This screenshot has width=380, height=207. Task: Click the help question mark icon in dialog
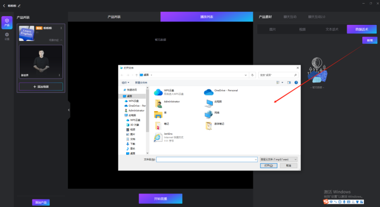296,82
